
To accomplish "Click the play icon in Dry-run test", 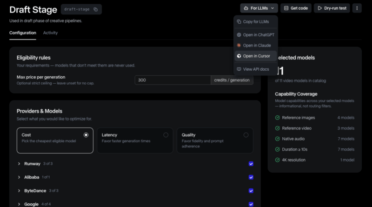I will tap(320, 8).
